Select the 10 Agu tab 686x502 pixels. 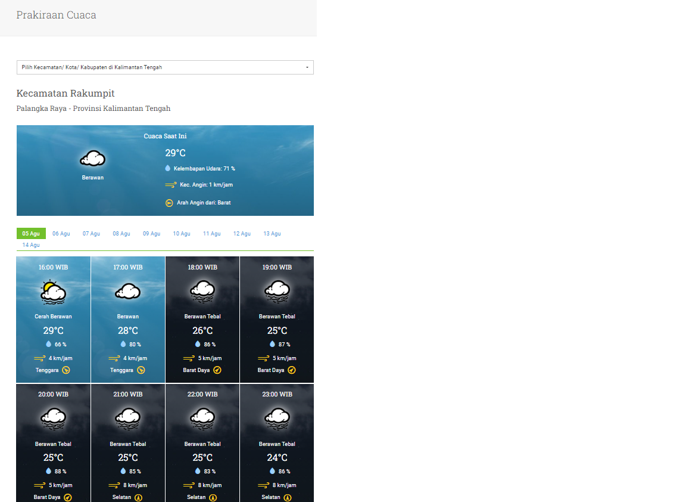click(x=182, y=234)
